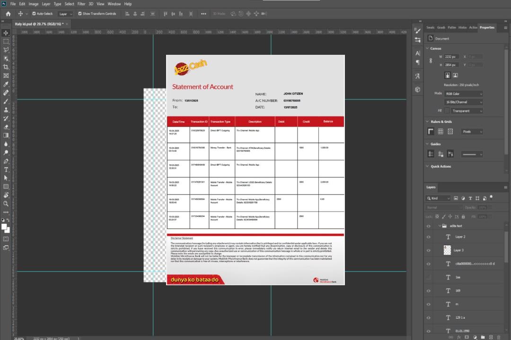The height and width of the screenshot is (340, 511).
Task: Toggle visibility of the 169 layer
Action: [429, 291]
